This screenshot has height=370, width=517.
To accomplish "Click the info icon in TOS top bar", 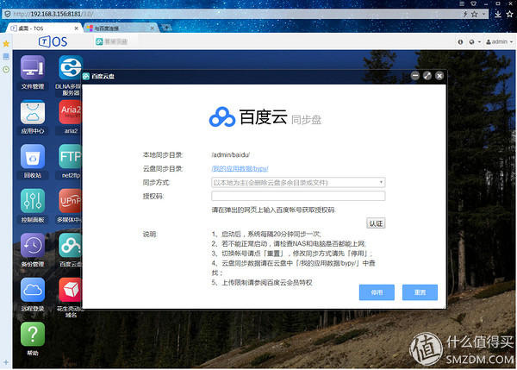I will click(x=460, y=42).
